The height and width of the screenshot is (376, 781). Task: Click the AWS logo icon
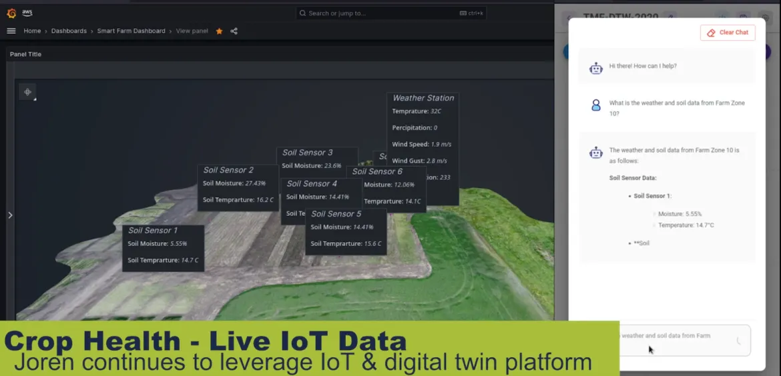click(x=27, y=13)
